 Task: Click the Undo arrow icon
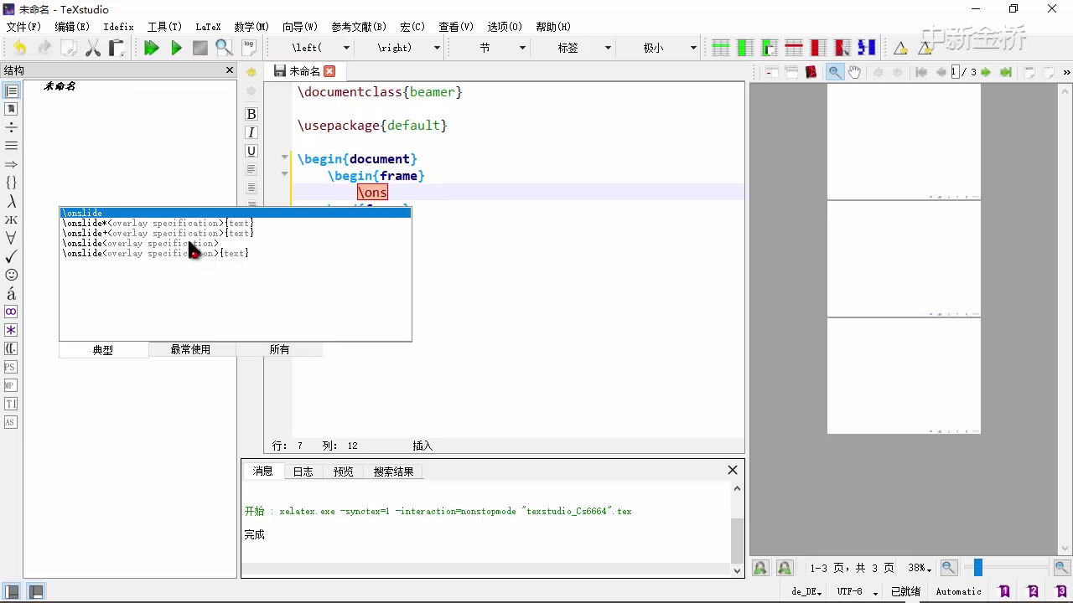(18, 49)
